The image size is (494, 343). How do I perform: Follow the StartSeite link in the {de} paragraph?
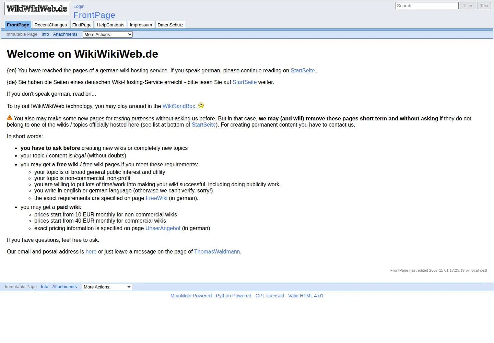coord(245,82)
